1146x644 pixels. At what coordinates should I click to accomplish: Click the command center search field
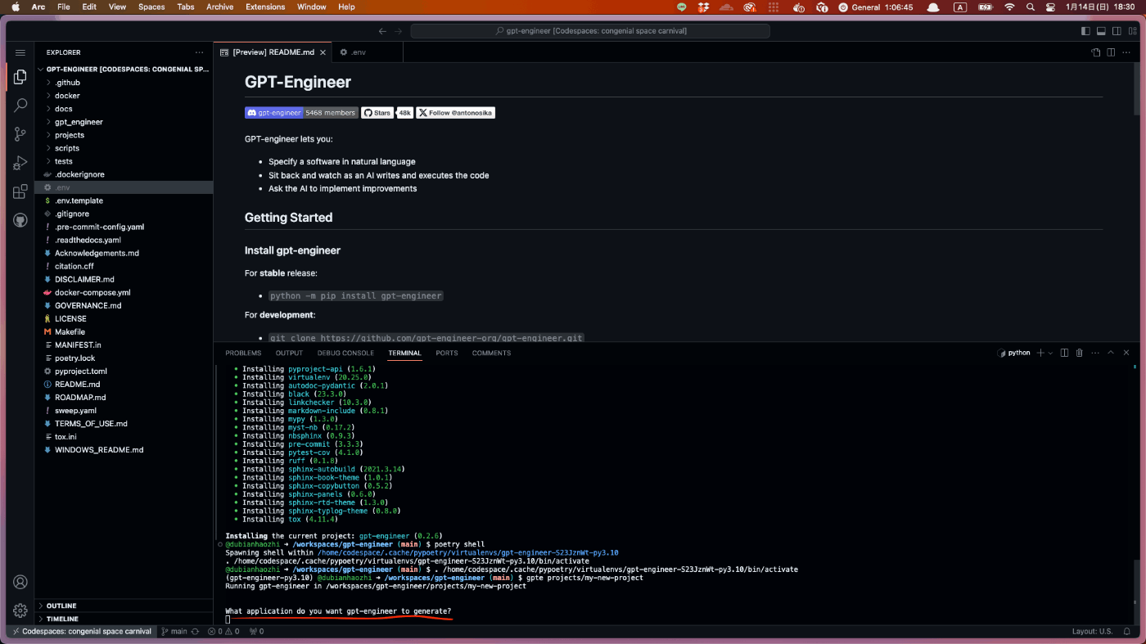[x=589, y=31]
